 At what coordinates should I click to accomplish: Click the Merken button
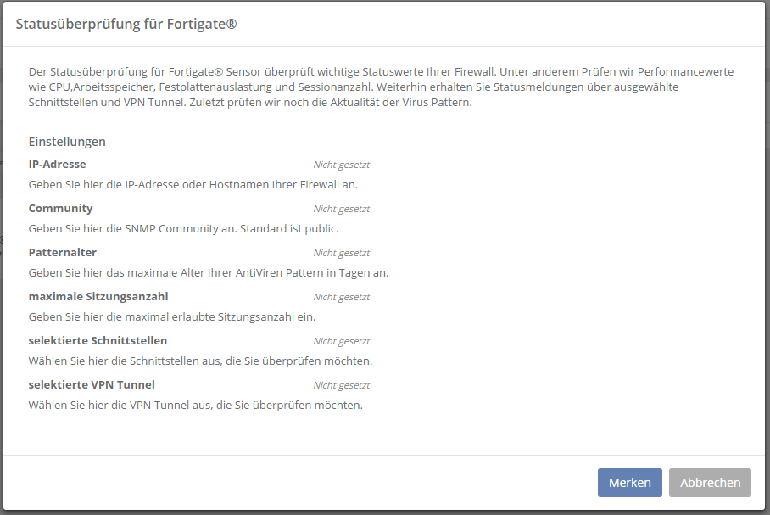[x=629, y=482]
